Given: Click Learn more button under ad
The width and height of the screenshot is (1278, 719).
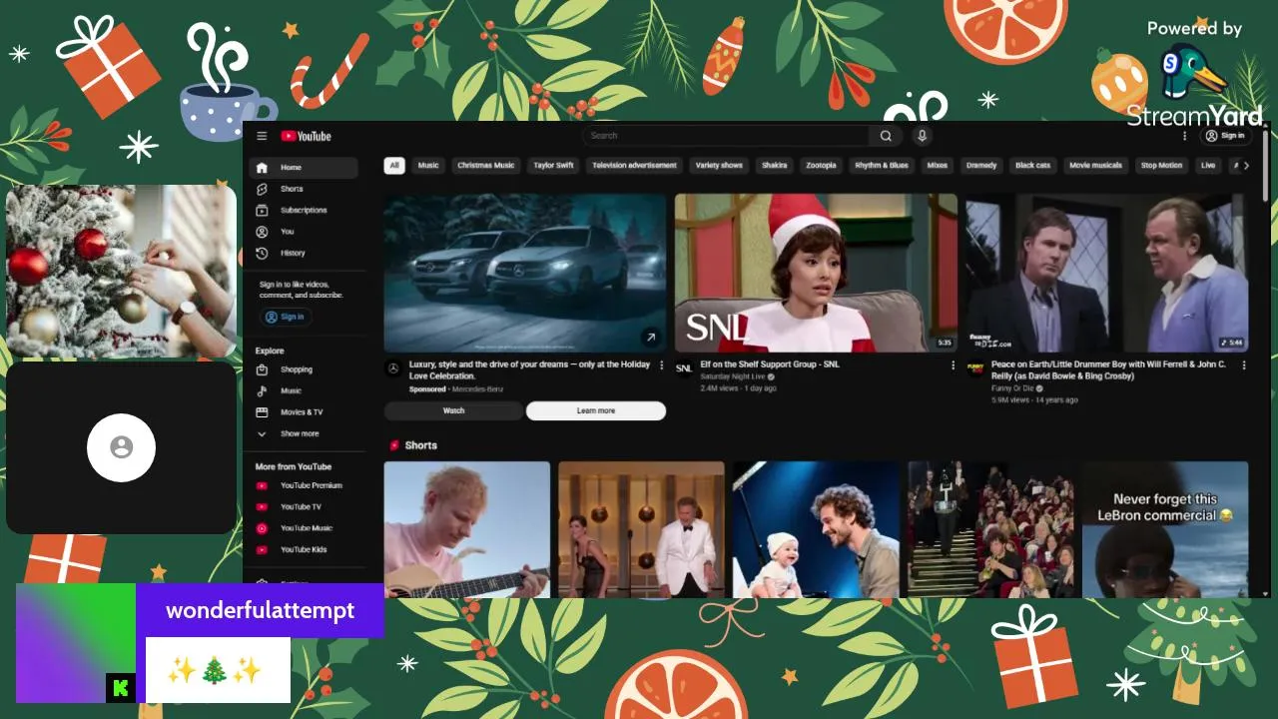Looking at the screenshot, I should (596, 410).
